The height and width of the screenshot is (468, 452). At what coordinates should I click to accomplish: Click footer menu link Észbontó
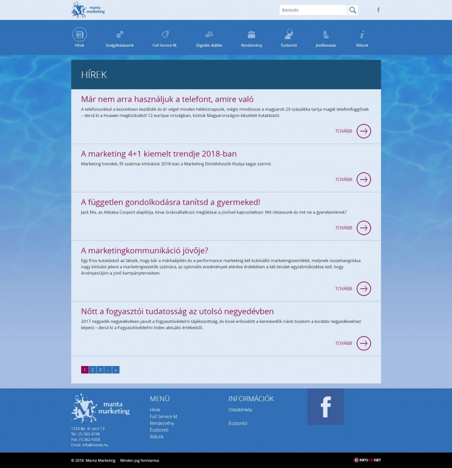[159, 430]
